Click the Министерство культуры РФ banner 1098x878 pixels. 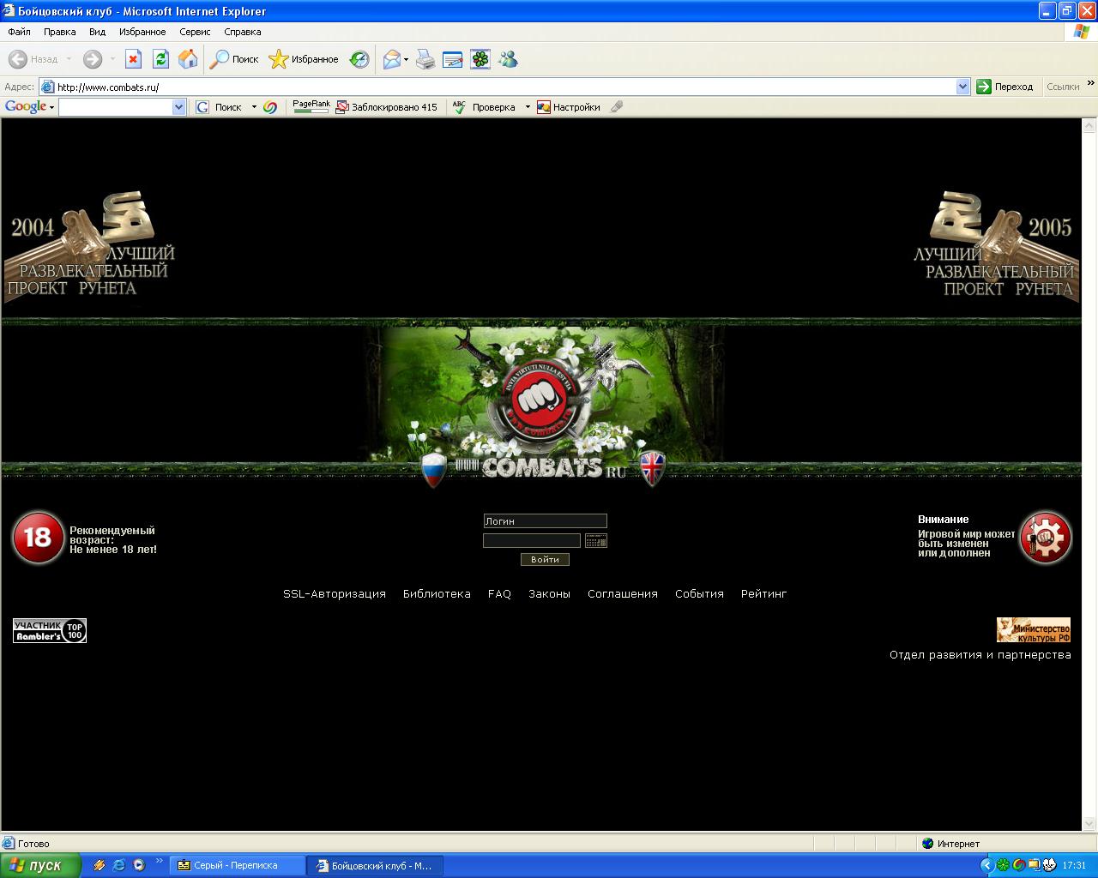(x=1034, y=629)
